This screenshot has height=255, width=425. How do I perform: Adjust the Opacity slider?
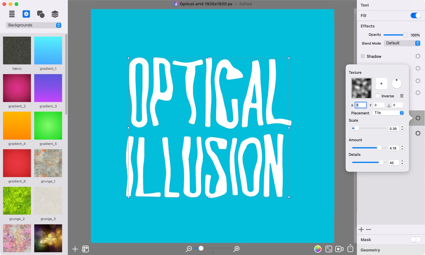(x=395, y=35)
